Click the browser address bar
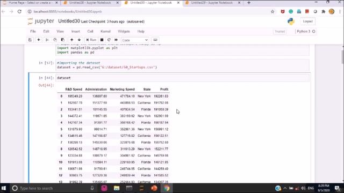 [x=149, y=12]
